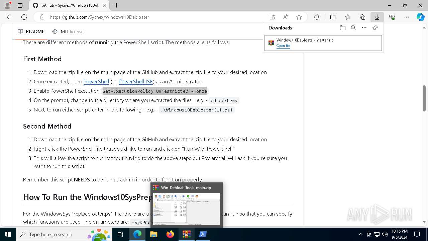
Task: Launch Firefox from taskbar
Action: 170,234
